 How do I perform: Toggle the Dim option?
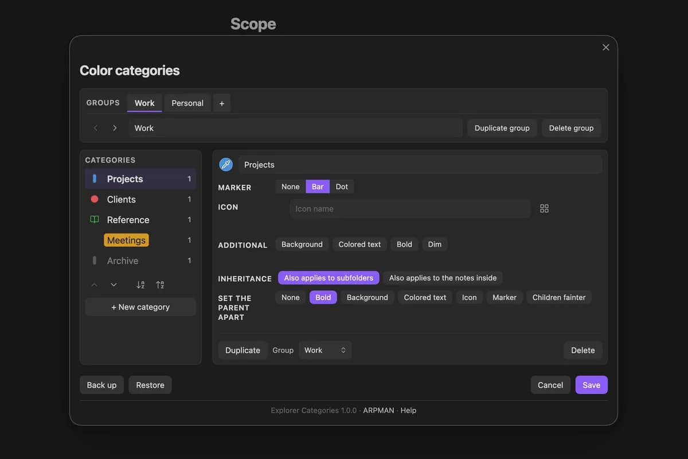pos(435,244)
